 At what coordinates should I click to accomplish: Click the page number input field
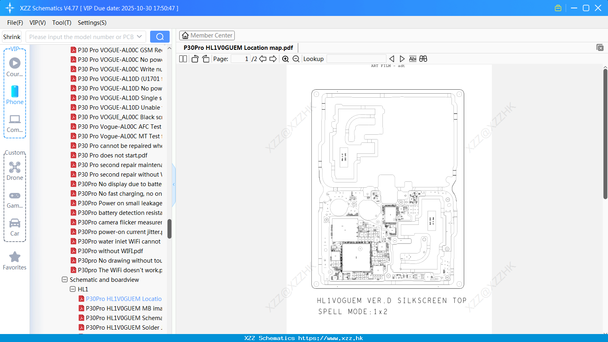241,59
